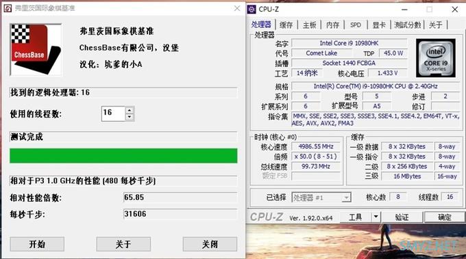Click socket value 'Socket 1440 FCBGA'
The width and height of the screenshot is (466, 259).
pos(349,63)
